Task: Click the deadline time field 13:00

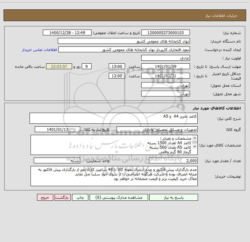Action: pyautogui.click(x=117, y=66)
